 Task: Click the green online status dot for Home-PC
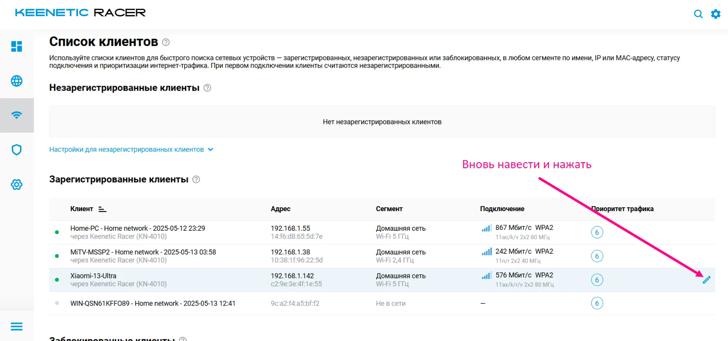pyautogui.click(x=57, y=232)
